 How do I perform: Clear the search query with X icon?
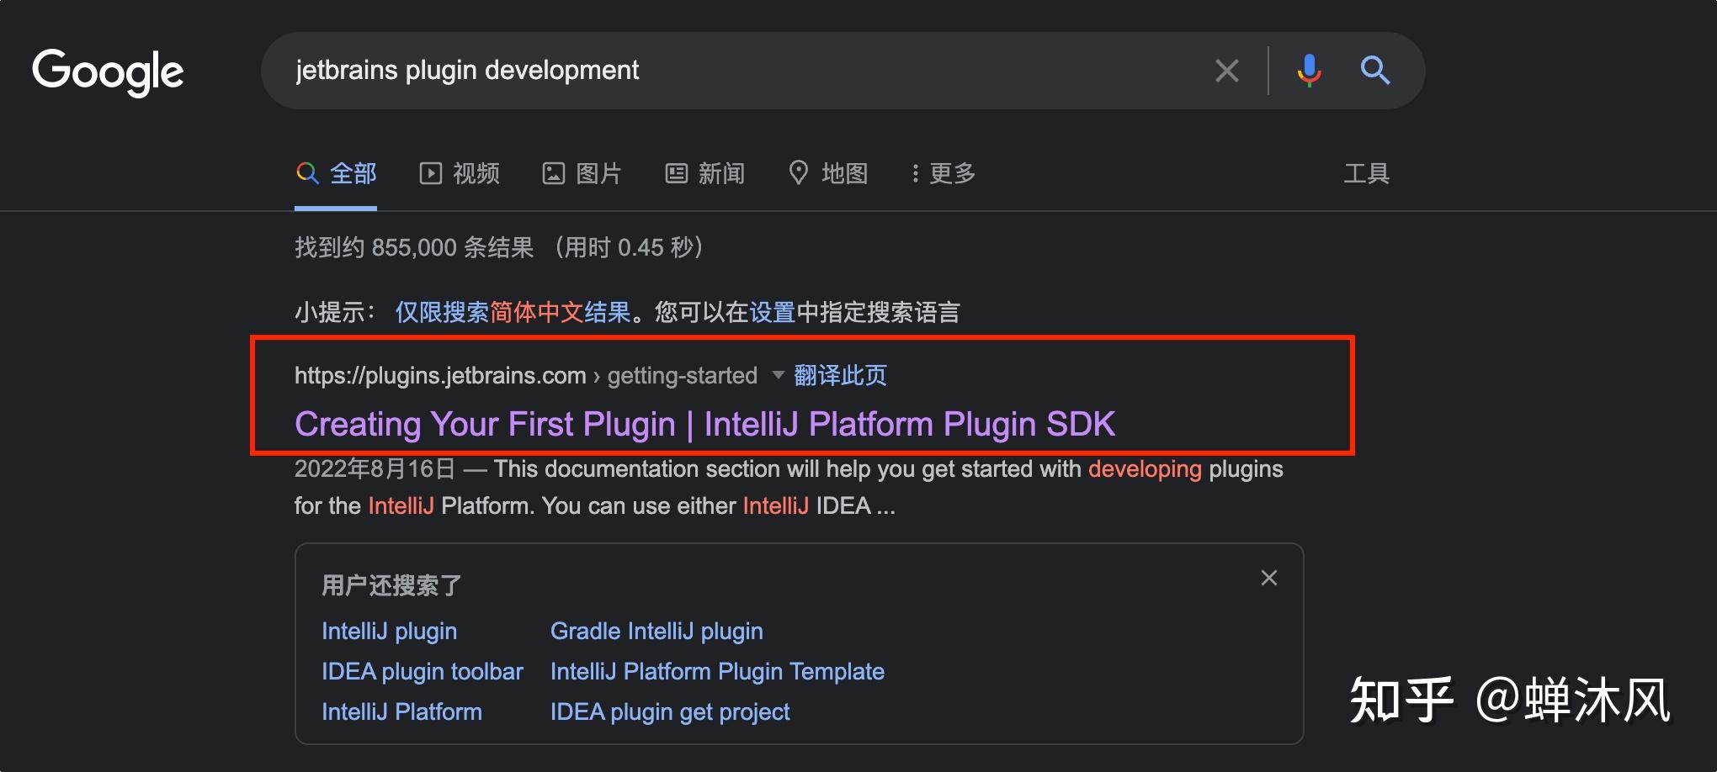(x=1226, y=71)
